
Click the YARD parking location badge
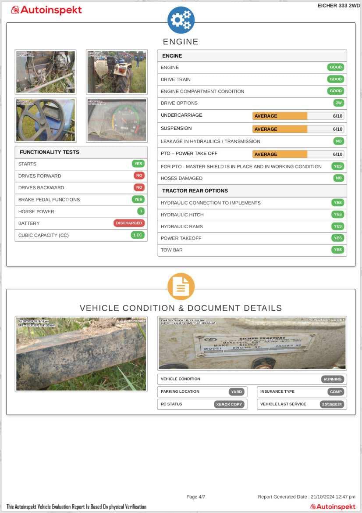click(x=237, y=391)
